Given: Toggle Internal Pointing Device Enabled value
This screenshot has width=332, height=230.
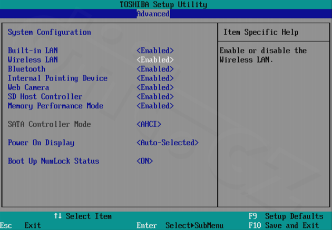Looking at the screenshot, I should tap(155, 78).
